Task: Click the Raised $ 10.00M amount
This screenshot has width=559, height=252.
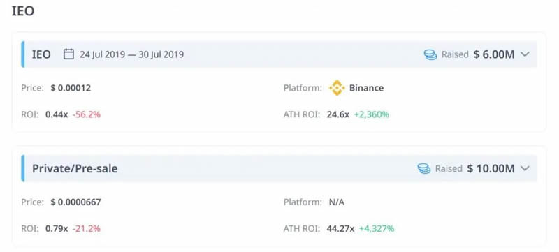Action: point(491,168)
